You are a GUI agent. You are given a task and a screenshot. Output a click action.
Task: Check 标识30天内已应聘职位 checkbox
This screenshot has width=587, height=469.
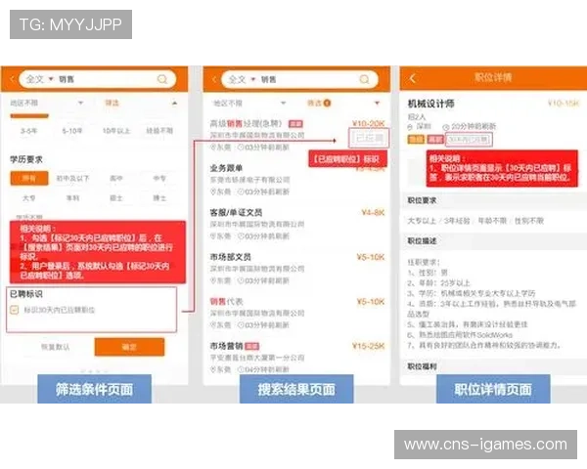click(15, 310)
